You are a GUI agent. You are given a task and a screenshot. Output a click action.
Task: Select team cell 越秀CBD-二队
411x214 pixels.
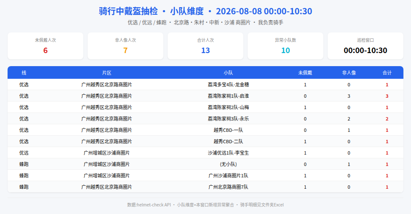click(228, 142)
